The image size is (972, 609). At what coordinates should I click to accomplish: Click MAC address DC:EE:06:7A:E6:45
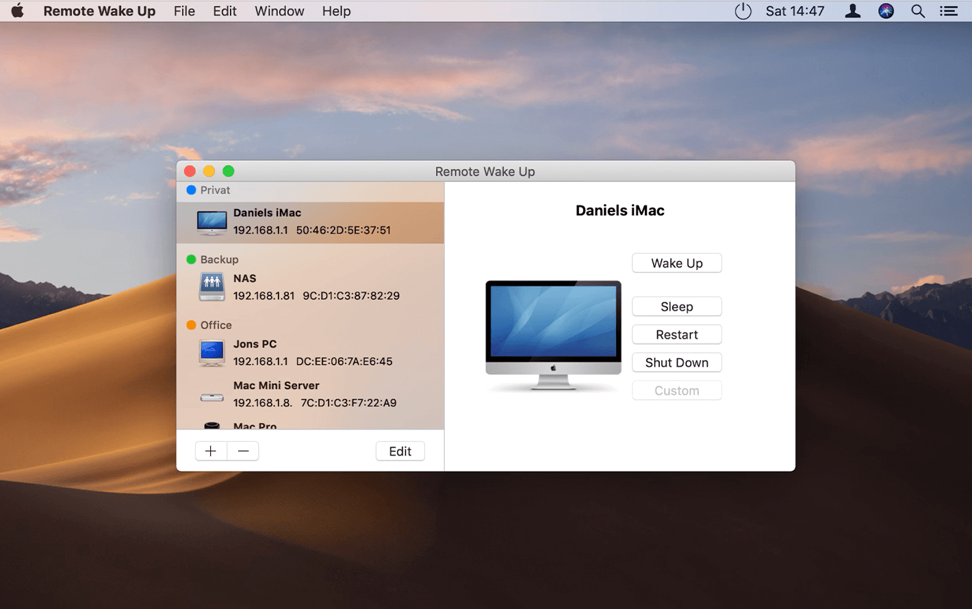344,361
